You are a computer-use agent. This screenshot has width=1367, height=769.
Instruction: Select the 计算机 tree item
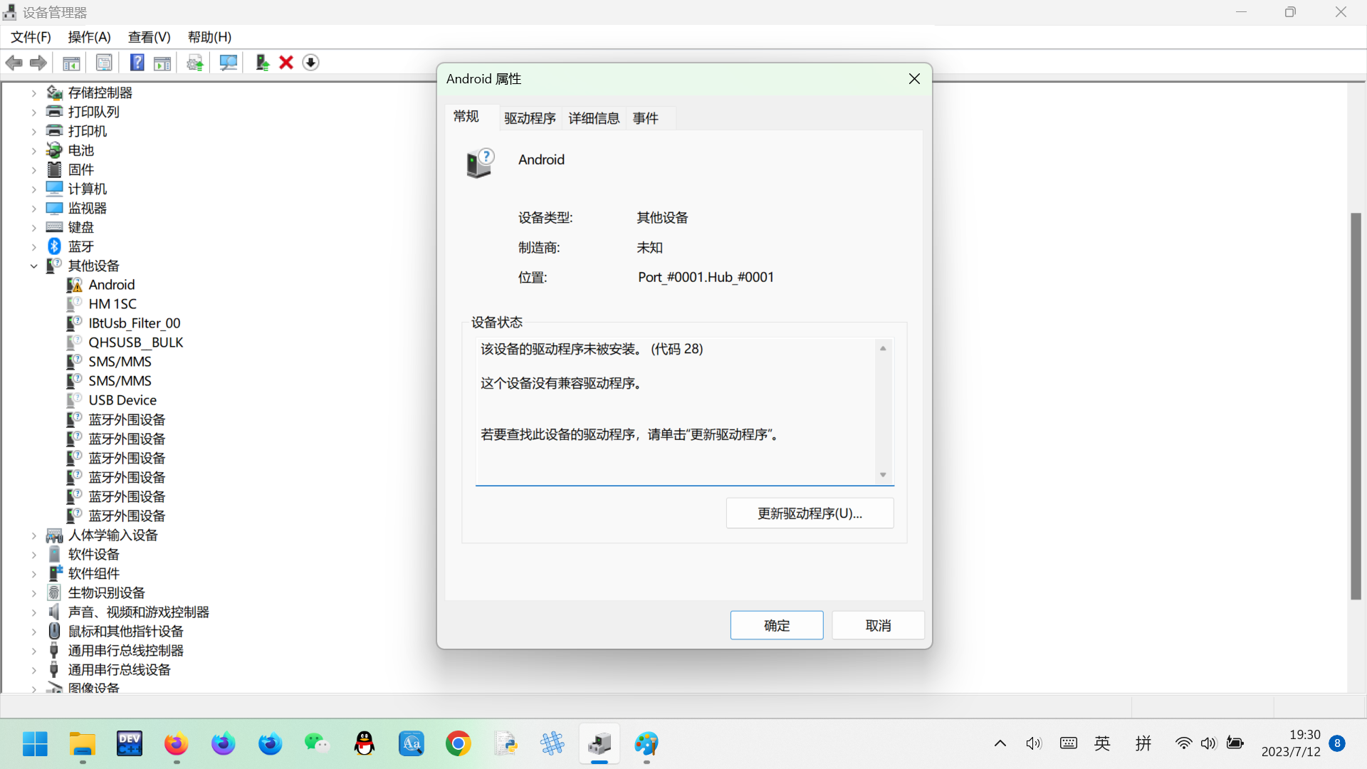pos(88,189)
